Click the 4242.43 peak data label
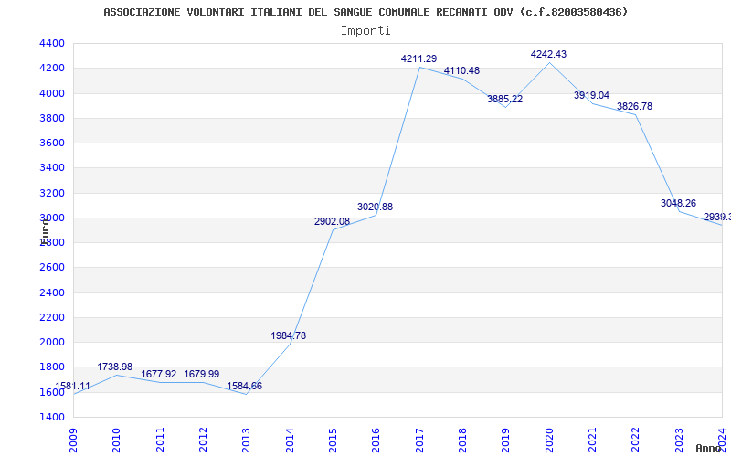Screen dimensions: 731x457 548,55
